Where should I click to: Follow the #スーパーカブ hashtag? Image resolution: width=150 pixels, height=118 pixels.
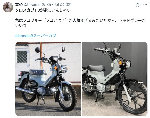pos(43,36)
